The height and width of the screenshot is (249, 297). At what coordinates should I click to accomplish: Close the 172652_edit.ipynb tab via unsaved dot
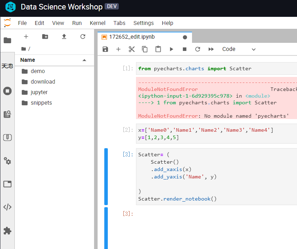pyautogui.click(x=185, y=37)
